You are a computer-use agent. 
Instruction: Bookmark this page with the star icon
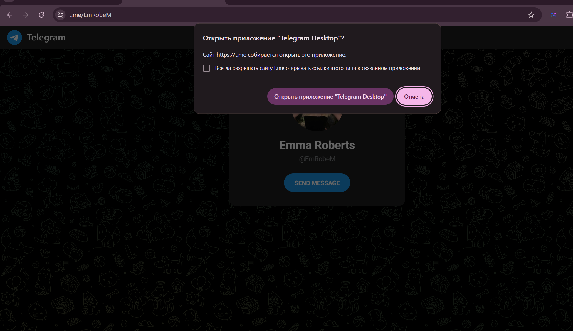pyautogui.click(x=531, y=15)
